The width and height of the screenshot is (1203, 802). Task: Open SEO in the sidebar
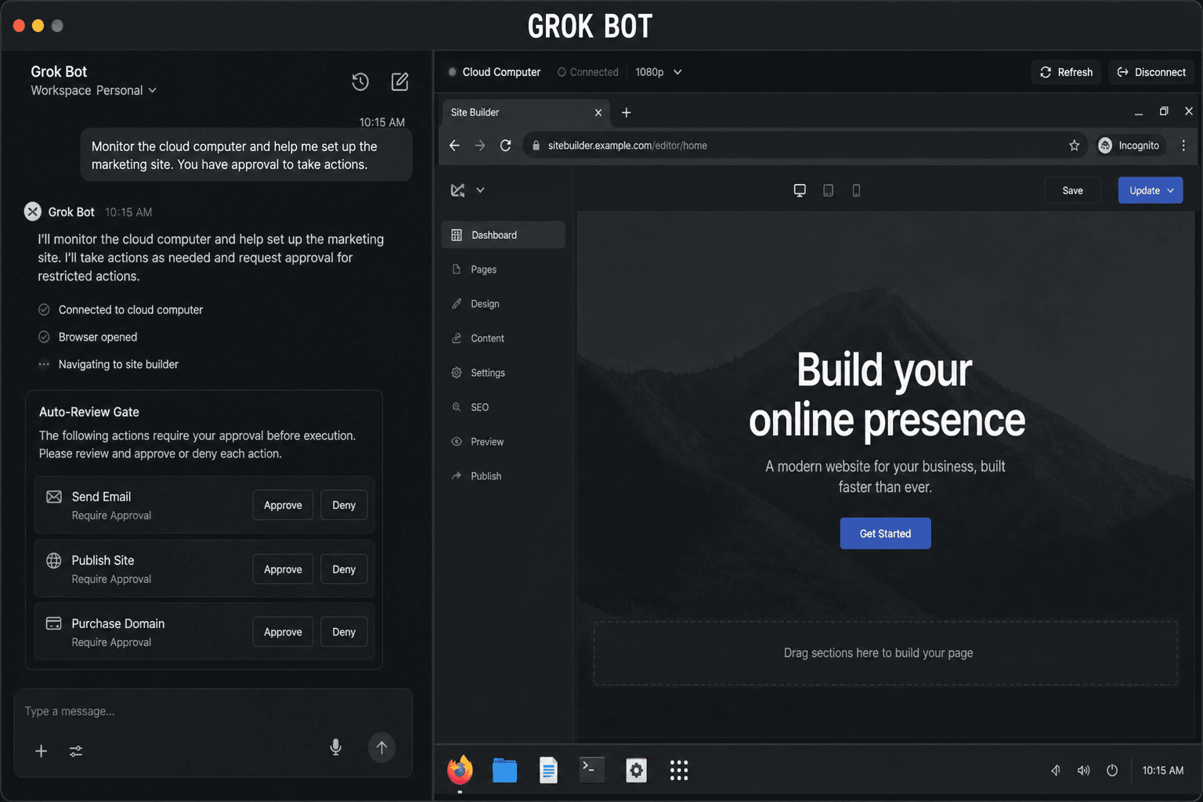click(503, 407)
